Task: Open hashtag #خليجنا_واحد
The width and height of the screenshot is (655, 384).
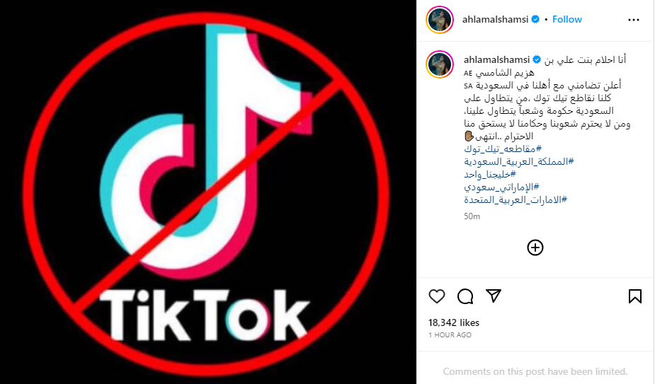Action: (x=489, y=174)
